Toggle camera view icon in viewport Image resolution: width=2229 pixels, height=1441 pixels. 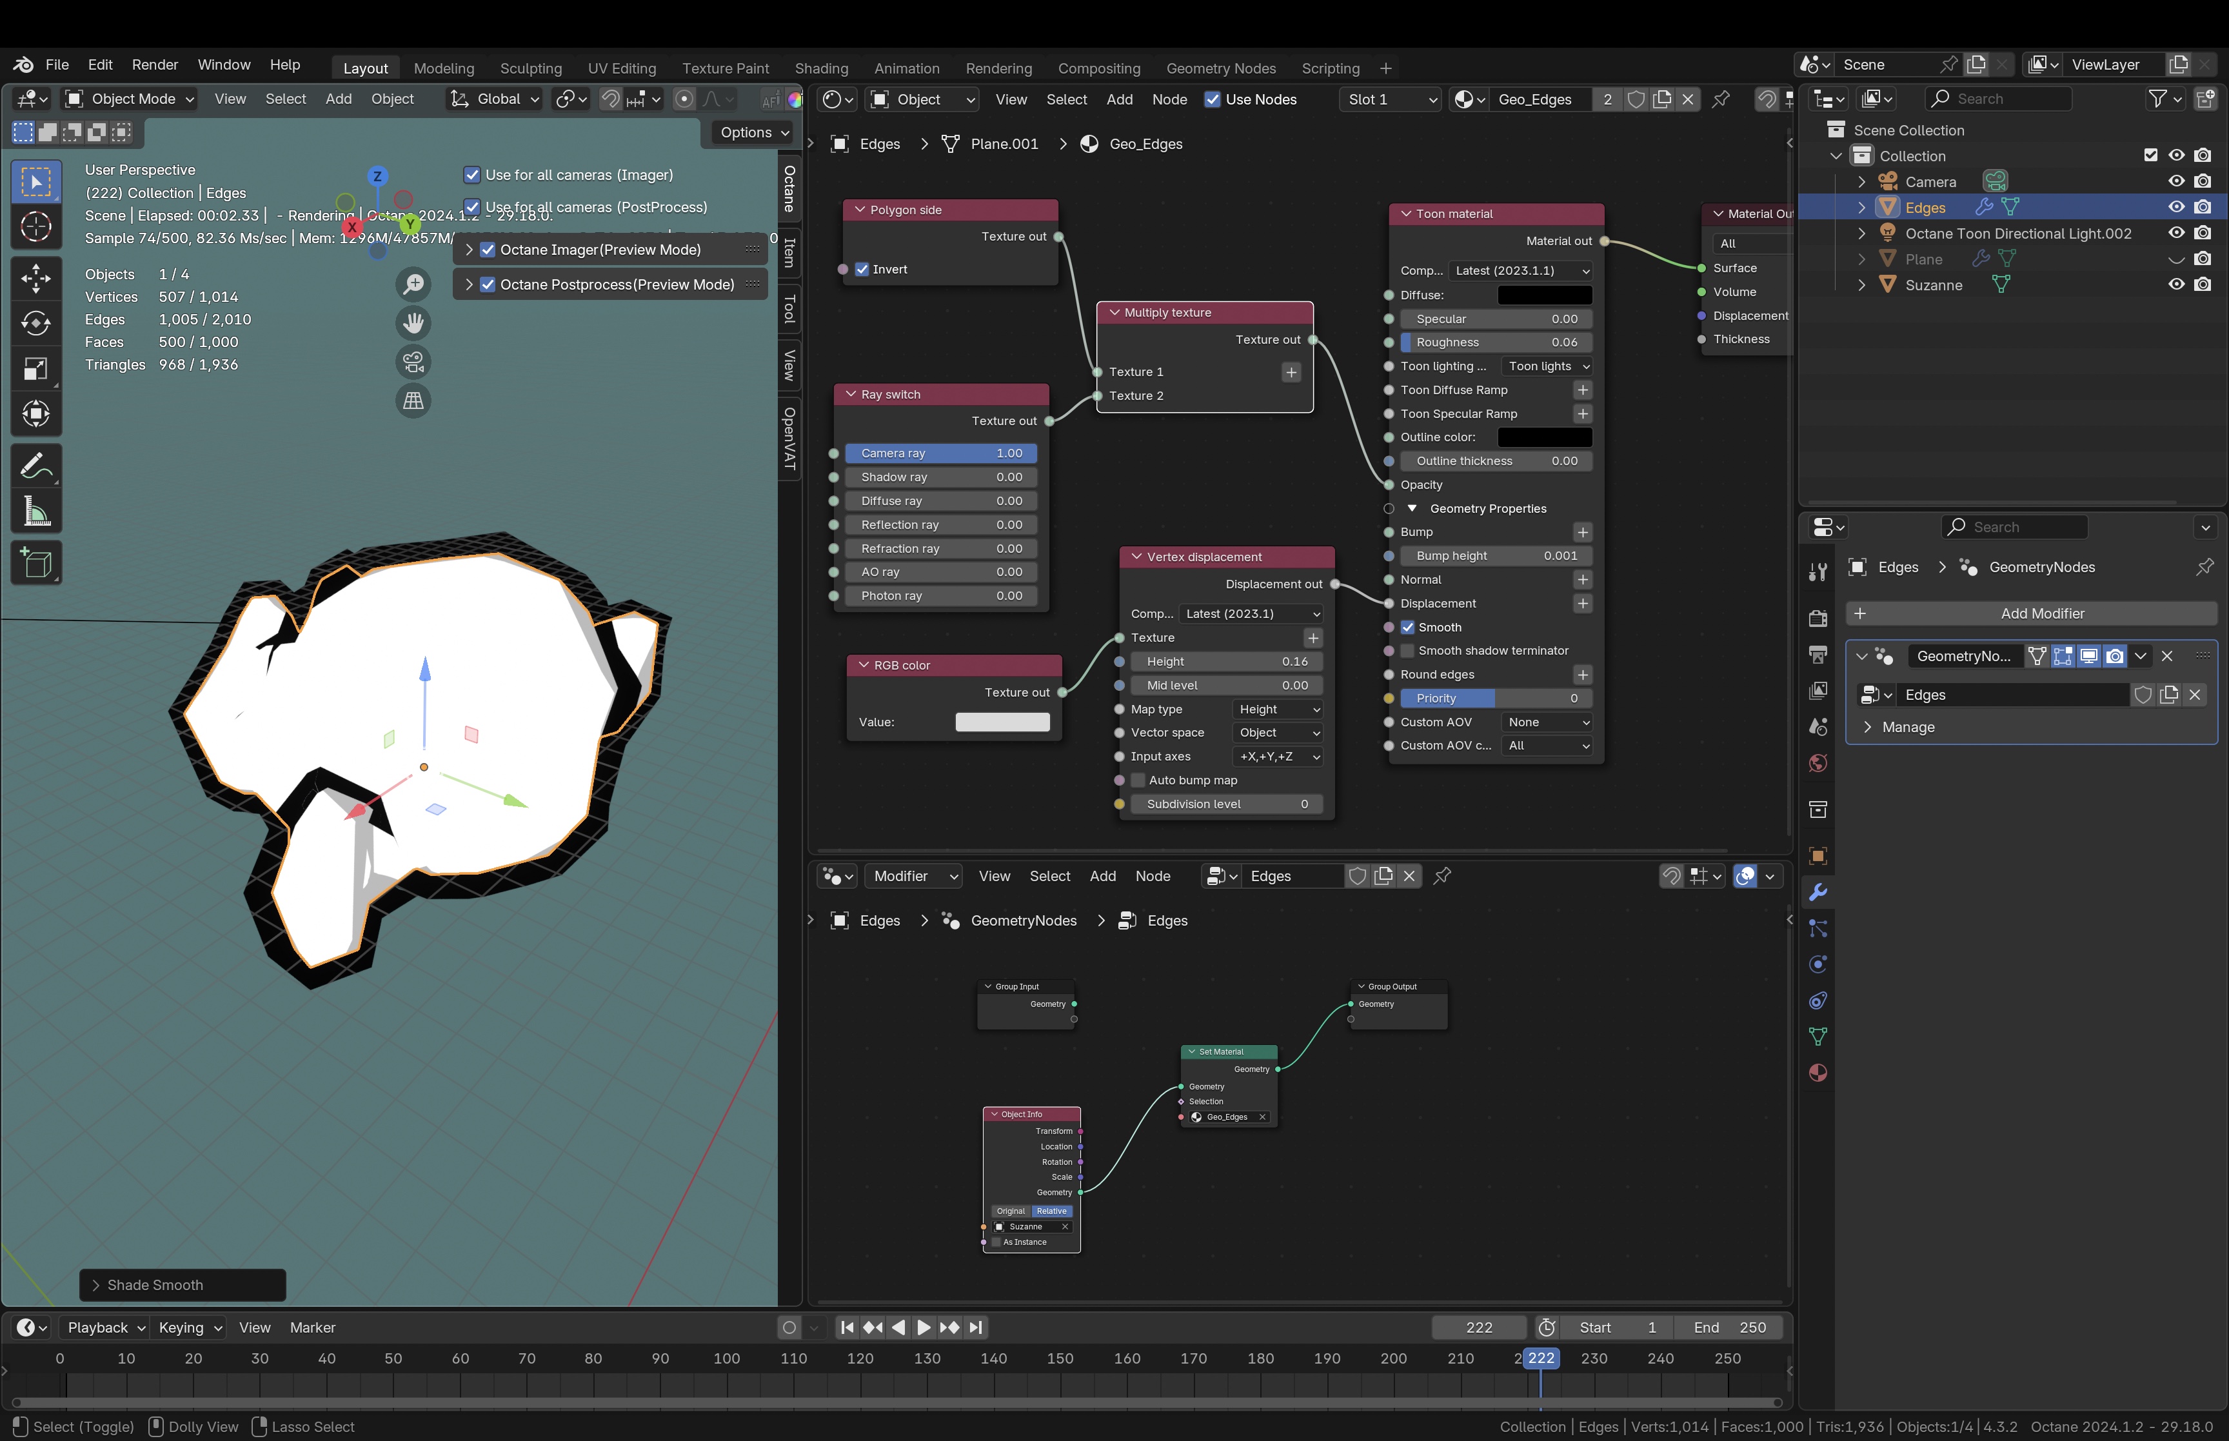coord(413,361)
